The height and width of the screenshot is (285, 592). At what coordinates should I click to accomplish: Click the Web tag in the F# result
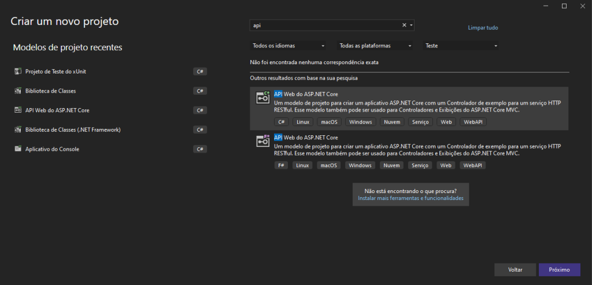tap(446, 165)
